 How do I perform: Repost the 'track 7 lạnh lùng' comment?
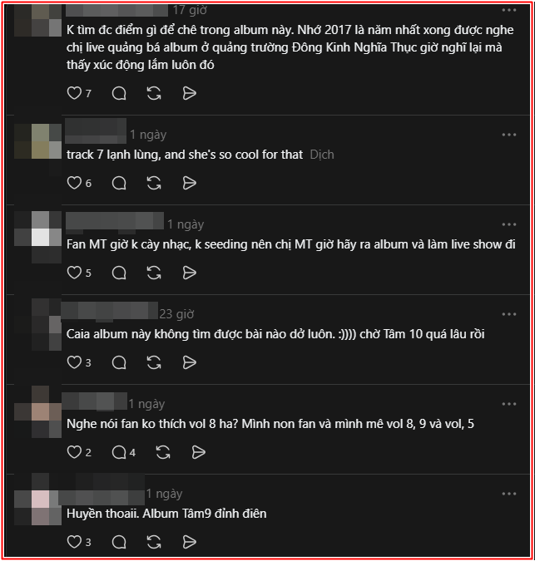[154, 183]
